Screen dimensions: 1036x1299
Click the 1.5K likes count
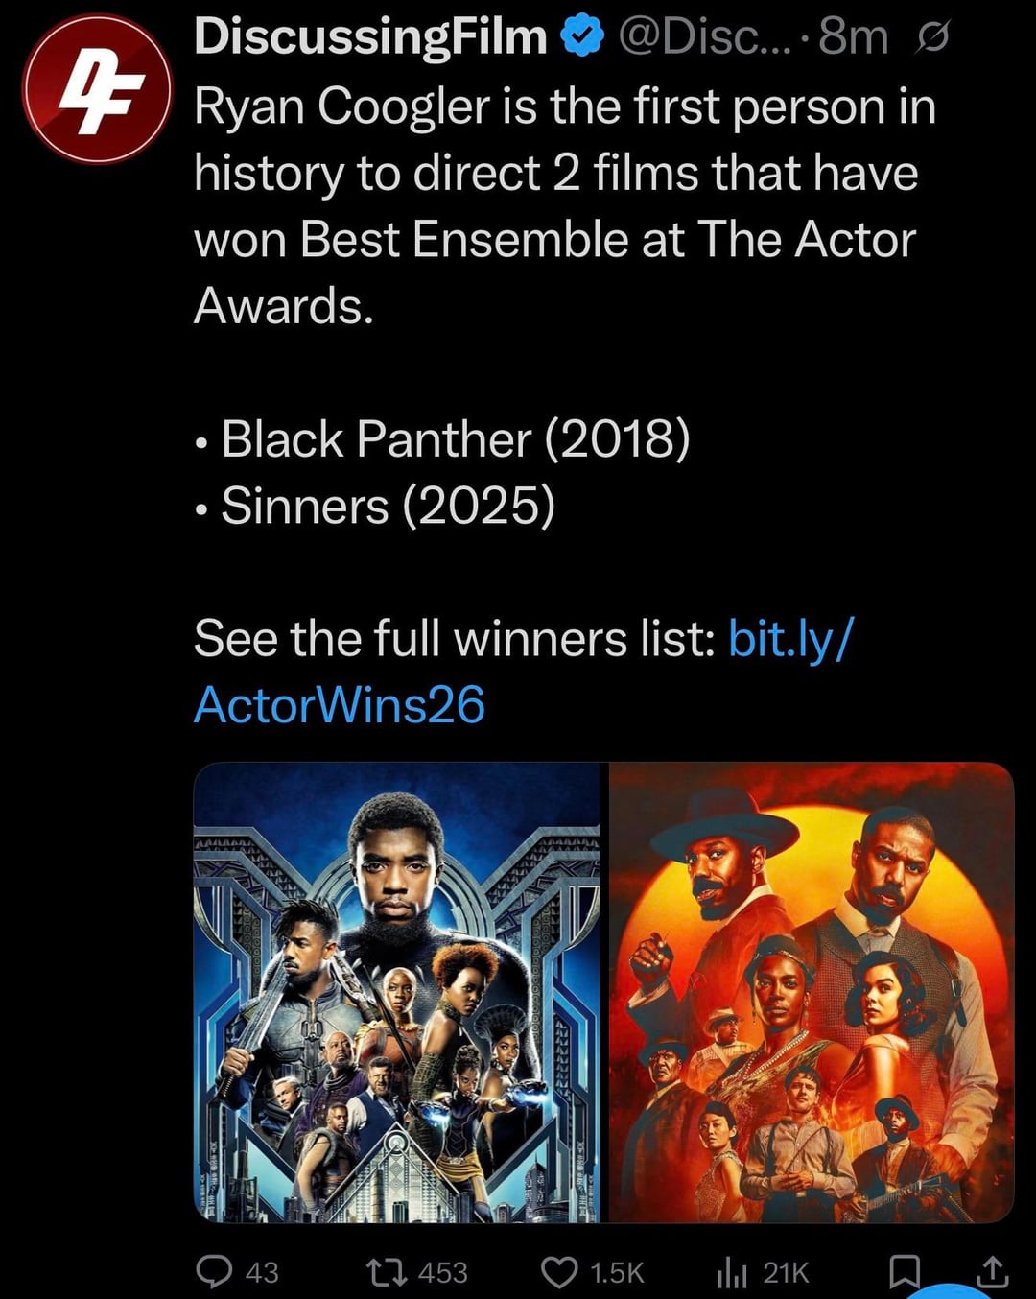617,1273
